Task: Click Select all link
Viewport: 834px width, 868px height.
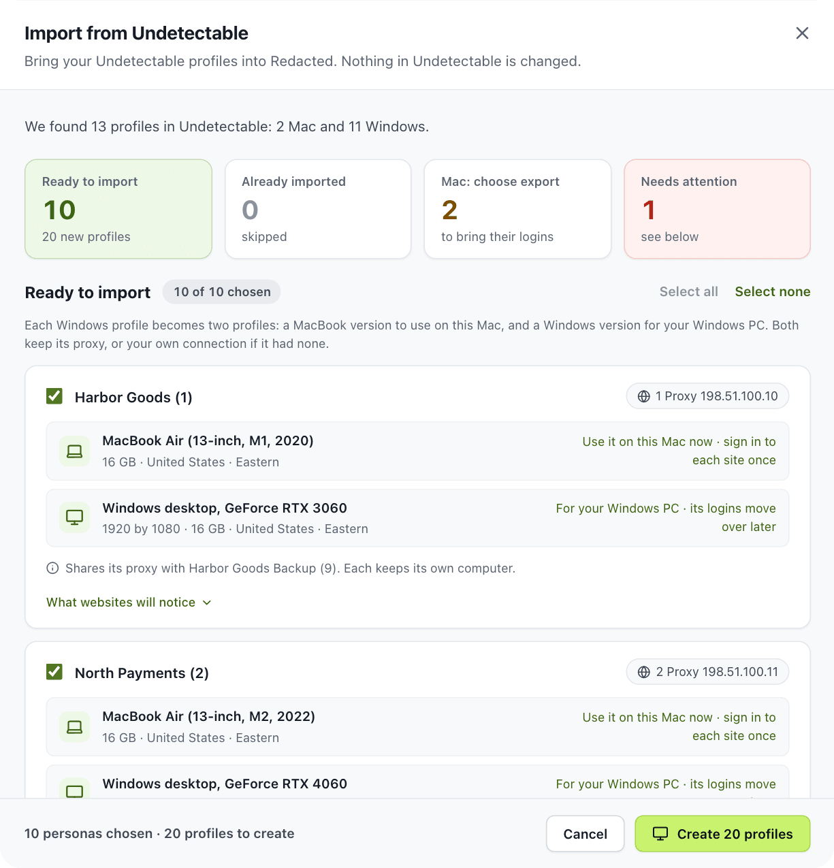Action: [689, 292]
